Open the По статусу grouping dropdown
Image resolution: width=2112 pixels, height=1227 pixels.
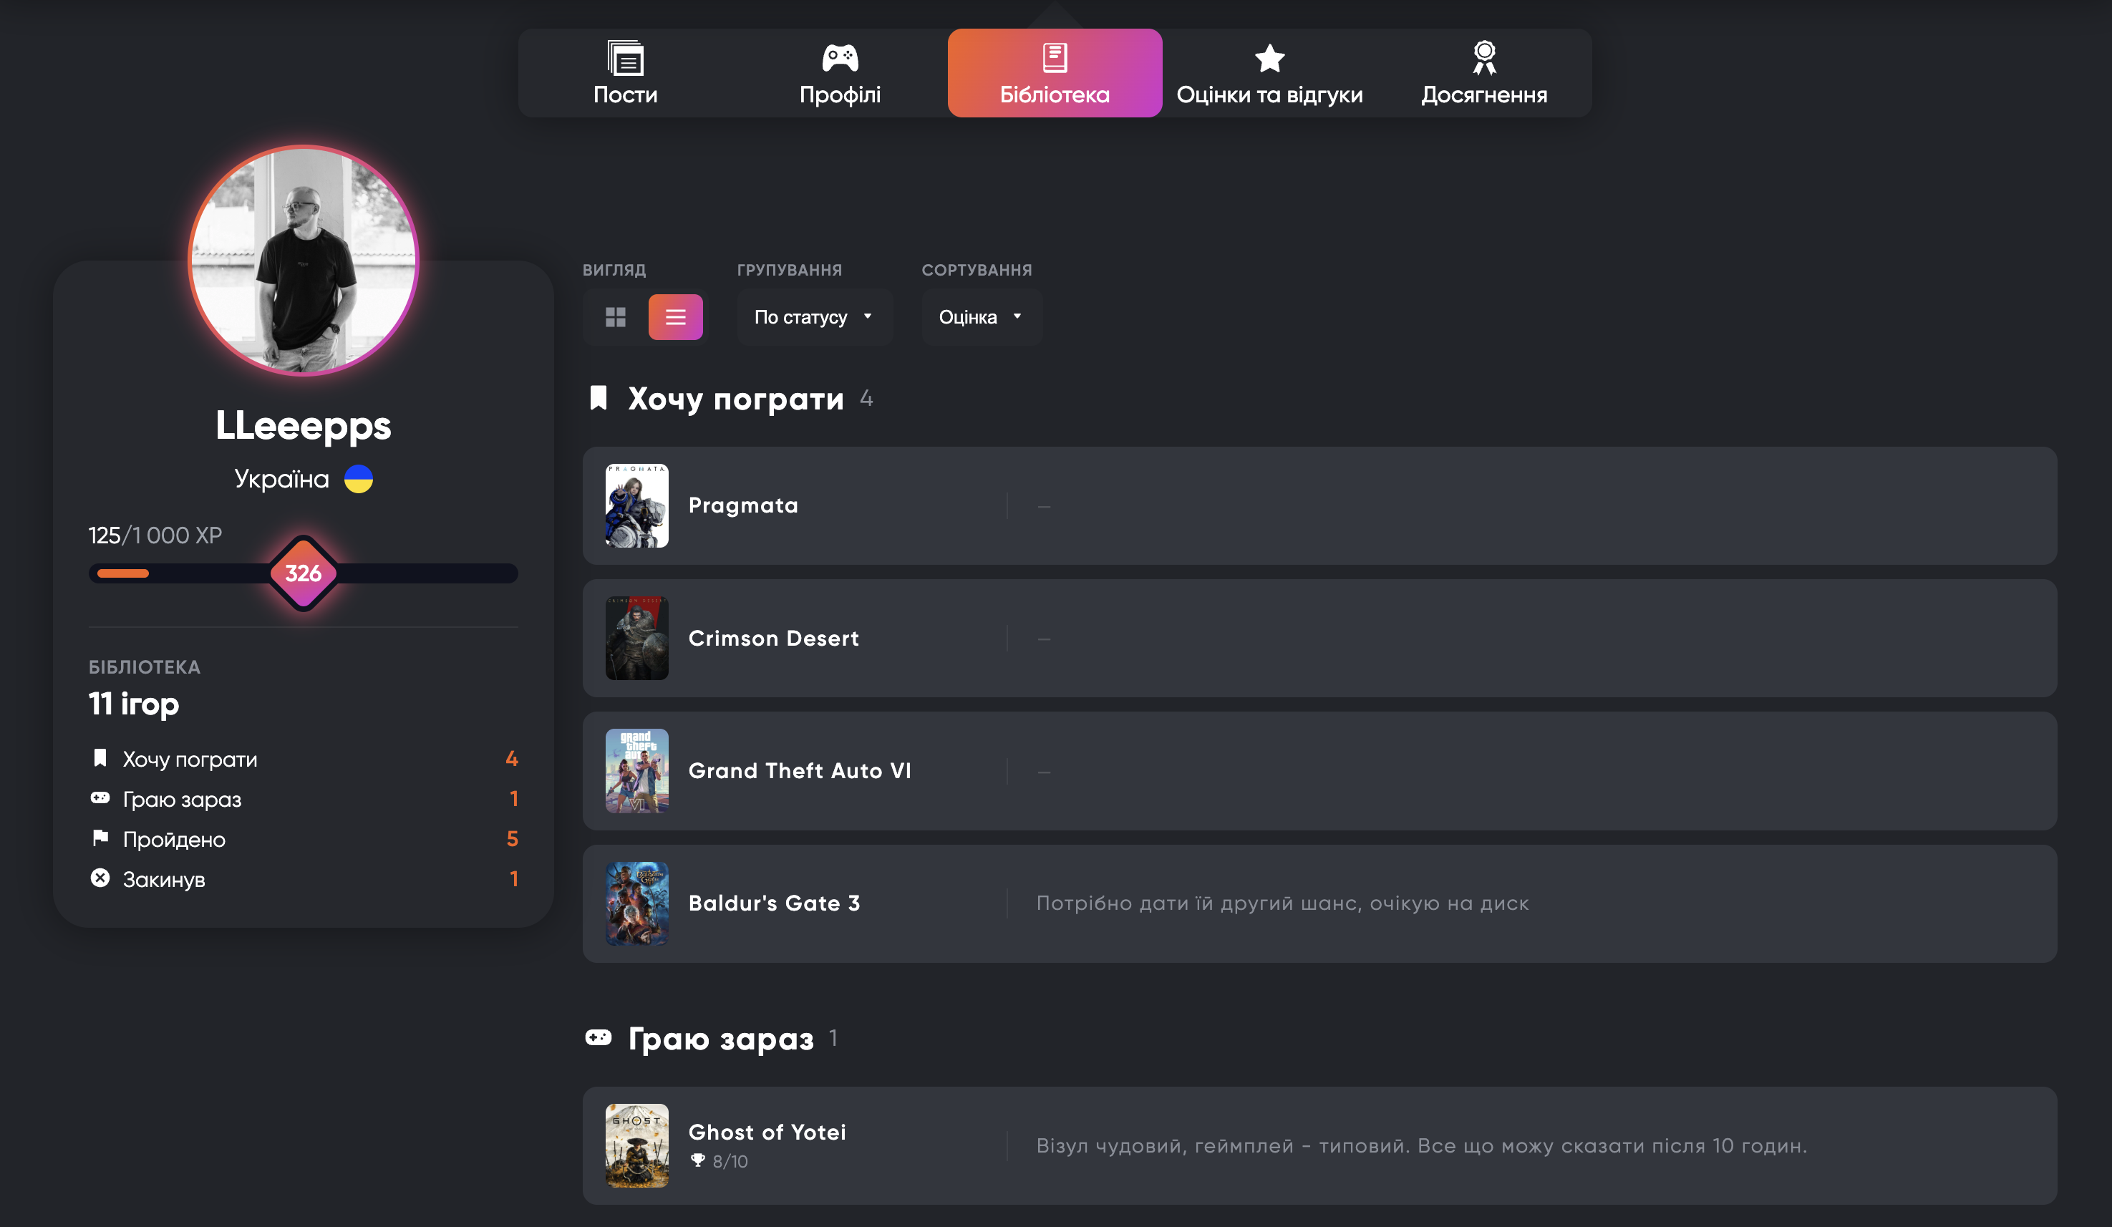[814, 317]
